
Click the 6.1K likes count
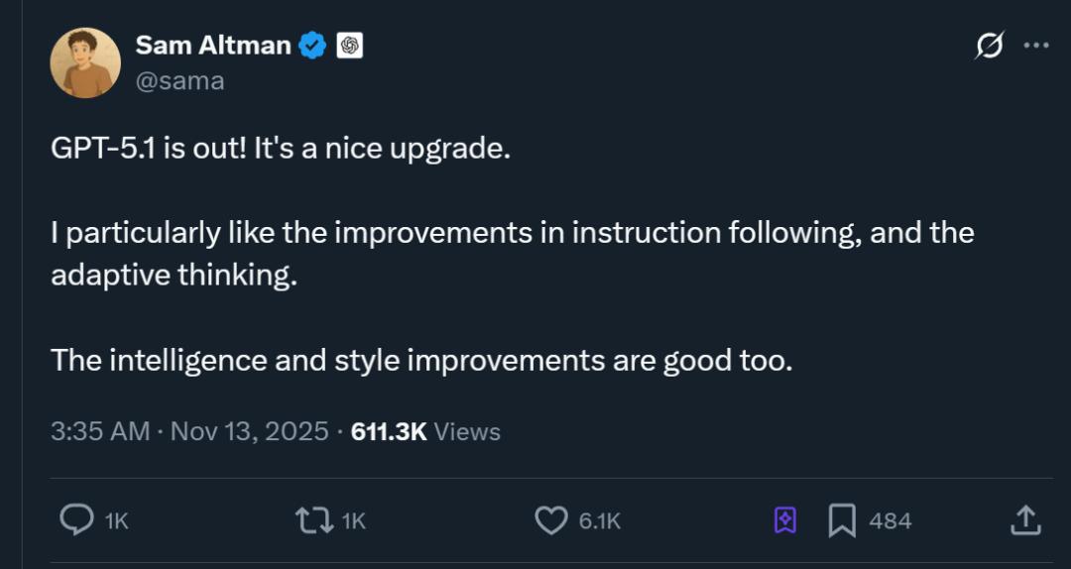[600, 521]
